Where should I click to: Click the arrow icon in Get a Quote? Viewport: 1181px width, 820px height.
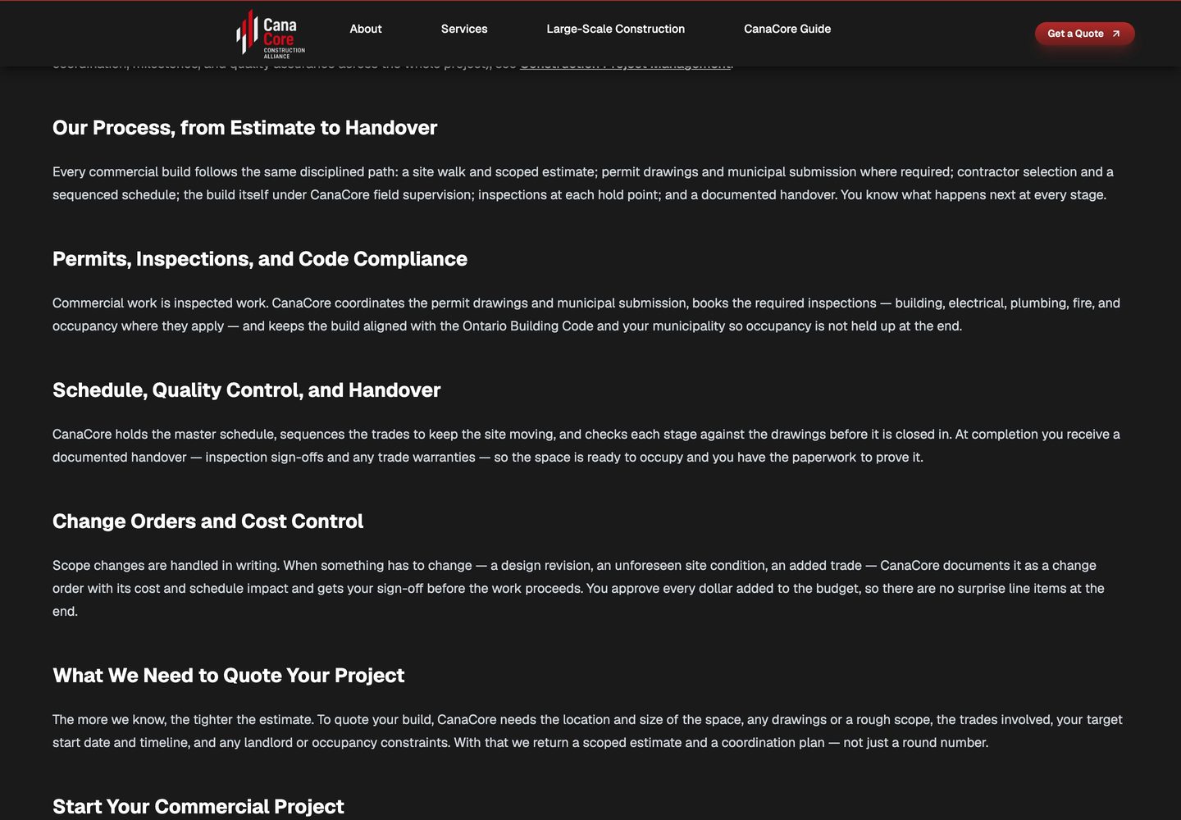1116,34
